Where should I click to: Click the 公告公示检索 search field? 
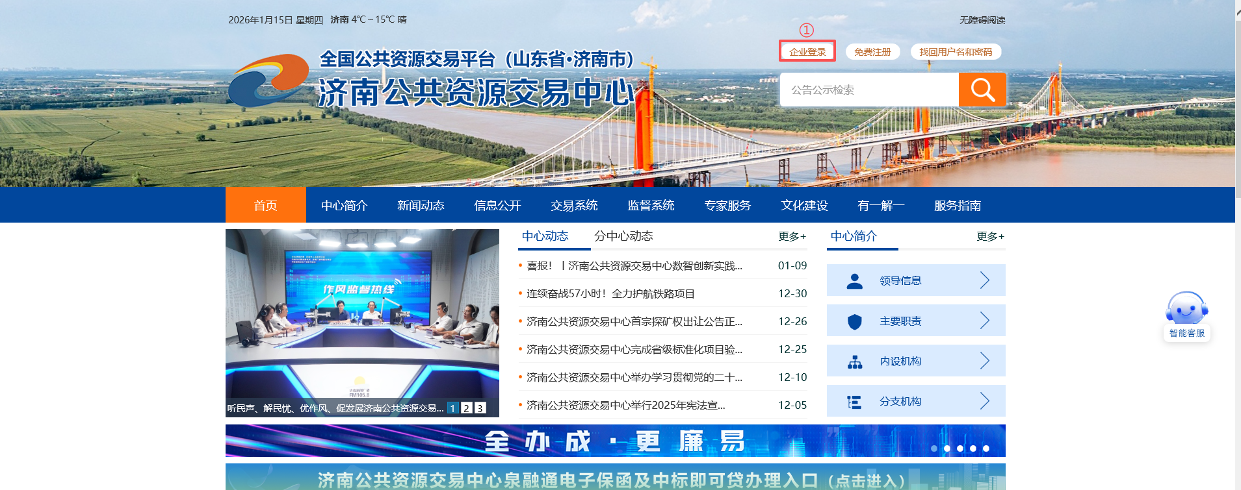(x=869, y=90)
